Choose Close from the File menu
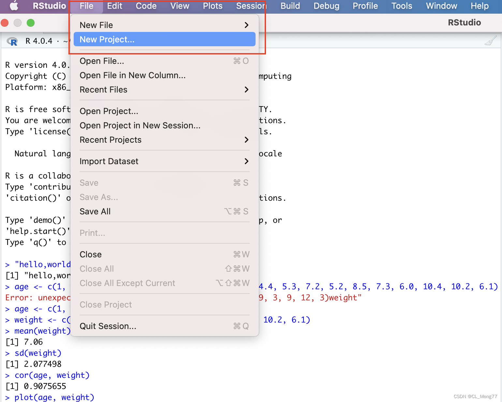 tap(165, 254)
